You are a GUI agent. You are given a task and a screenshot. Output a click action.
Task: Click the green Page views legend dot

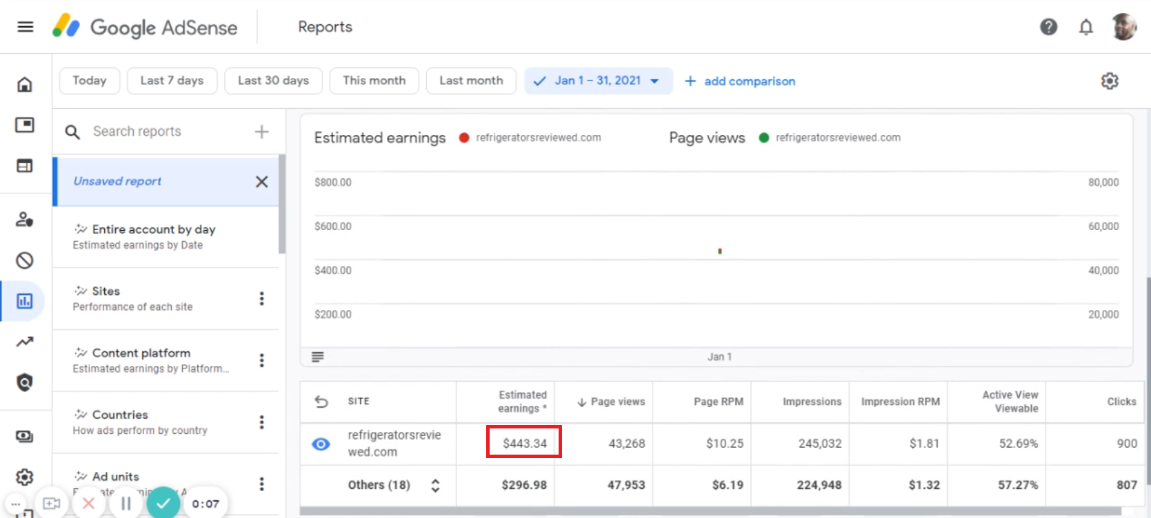click(764, 138)
